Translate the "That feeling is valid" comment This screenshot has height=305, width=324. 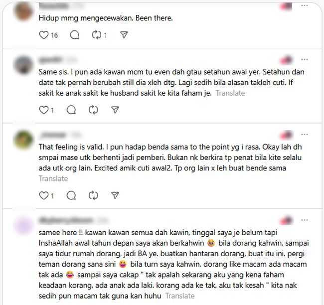[53, 178]
